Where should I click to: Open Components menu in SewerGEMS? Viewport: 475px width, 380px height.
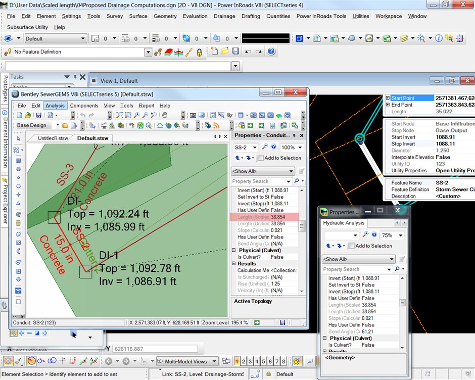tap(84, 106)
